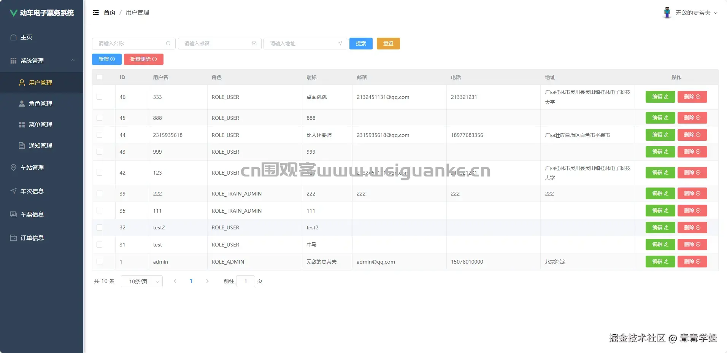Collapse the 系统管理 submenu
Viewport: 727px width, 353px height.
(41, 60)
